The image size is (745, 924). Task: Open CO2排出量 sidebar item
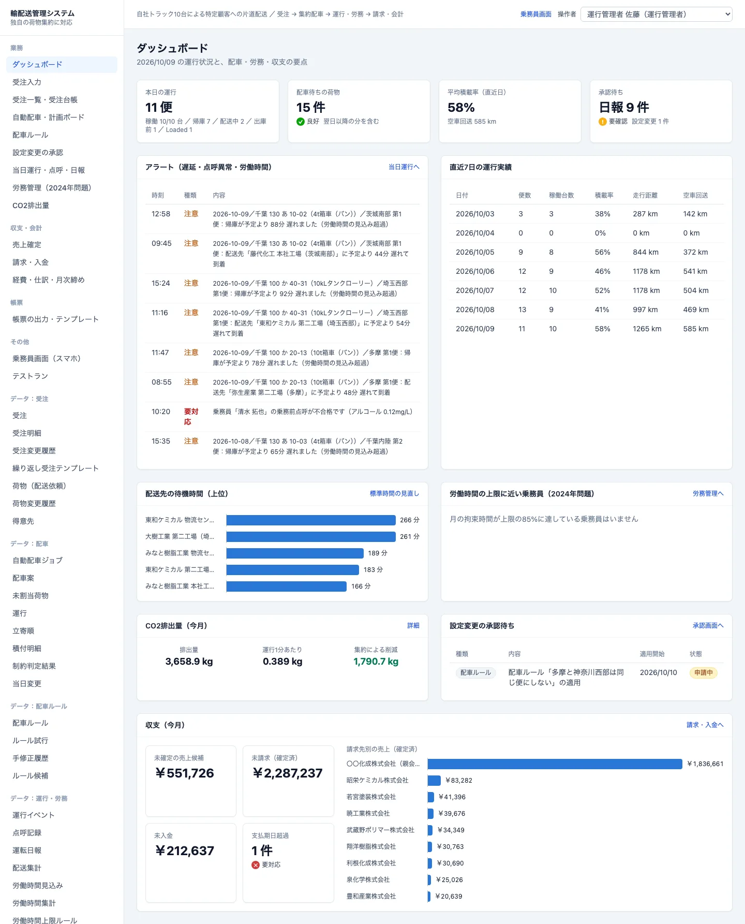[x=62, y=206]
